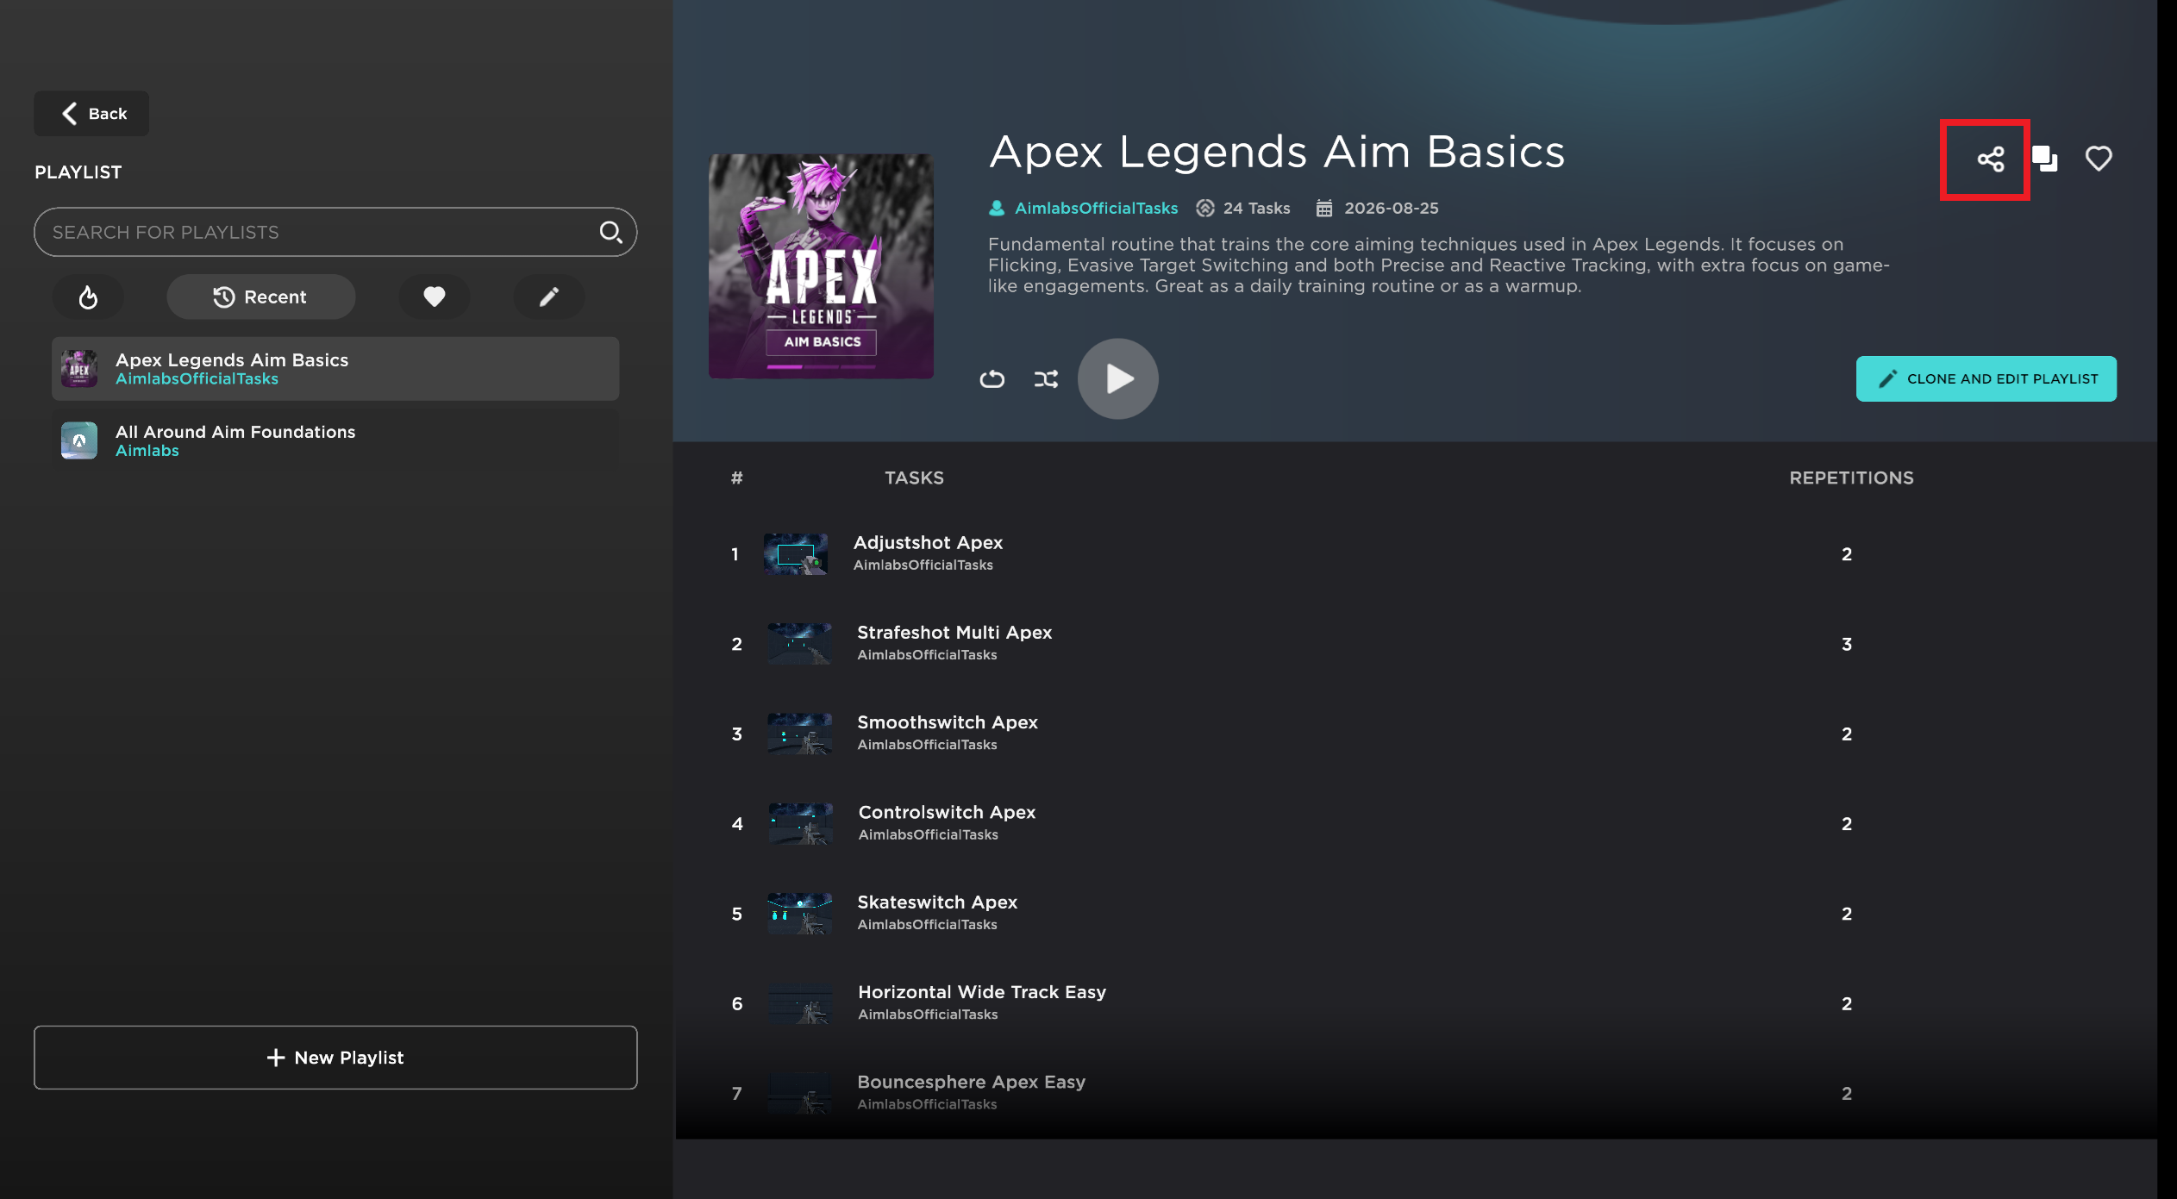The image size is (2177, 1199).
Task: Open my created playlists pencil tab
Action: (x=549, y=297)
